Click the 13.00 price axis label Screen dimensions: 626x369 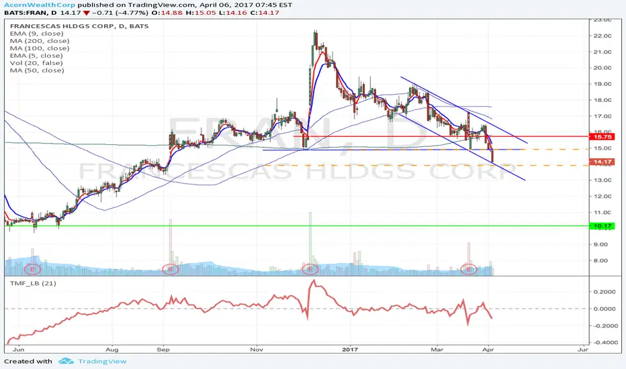602,180
